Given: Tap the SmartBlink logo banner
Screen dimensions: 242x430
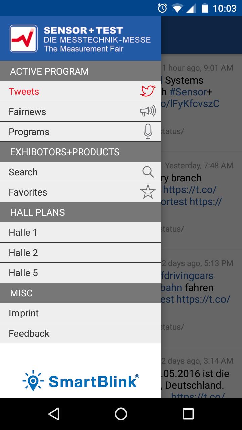Looking at the screenshot, I should [81, 381].
